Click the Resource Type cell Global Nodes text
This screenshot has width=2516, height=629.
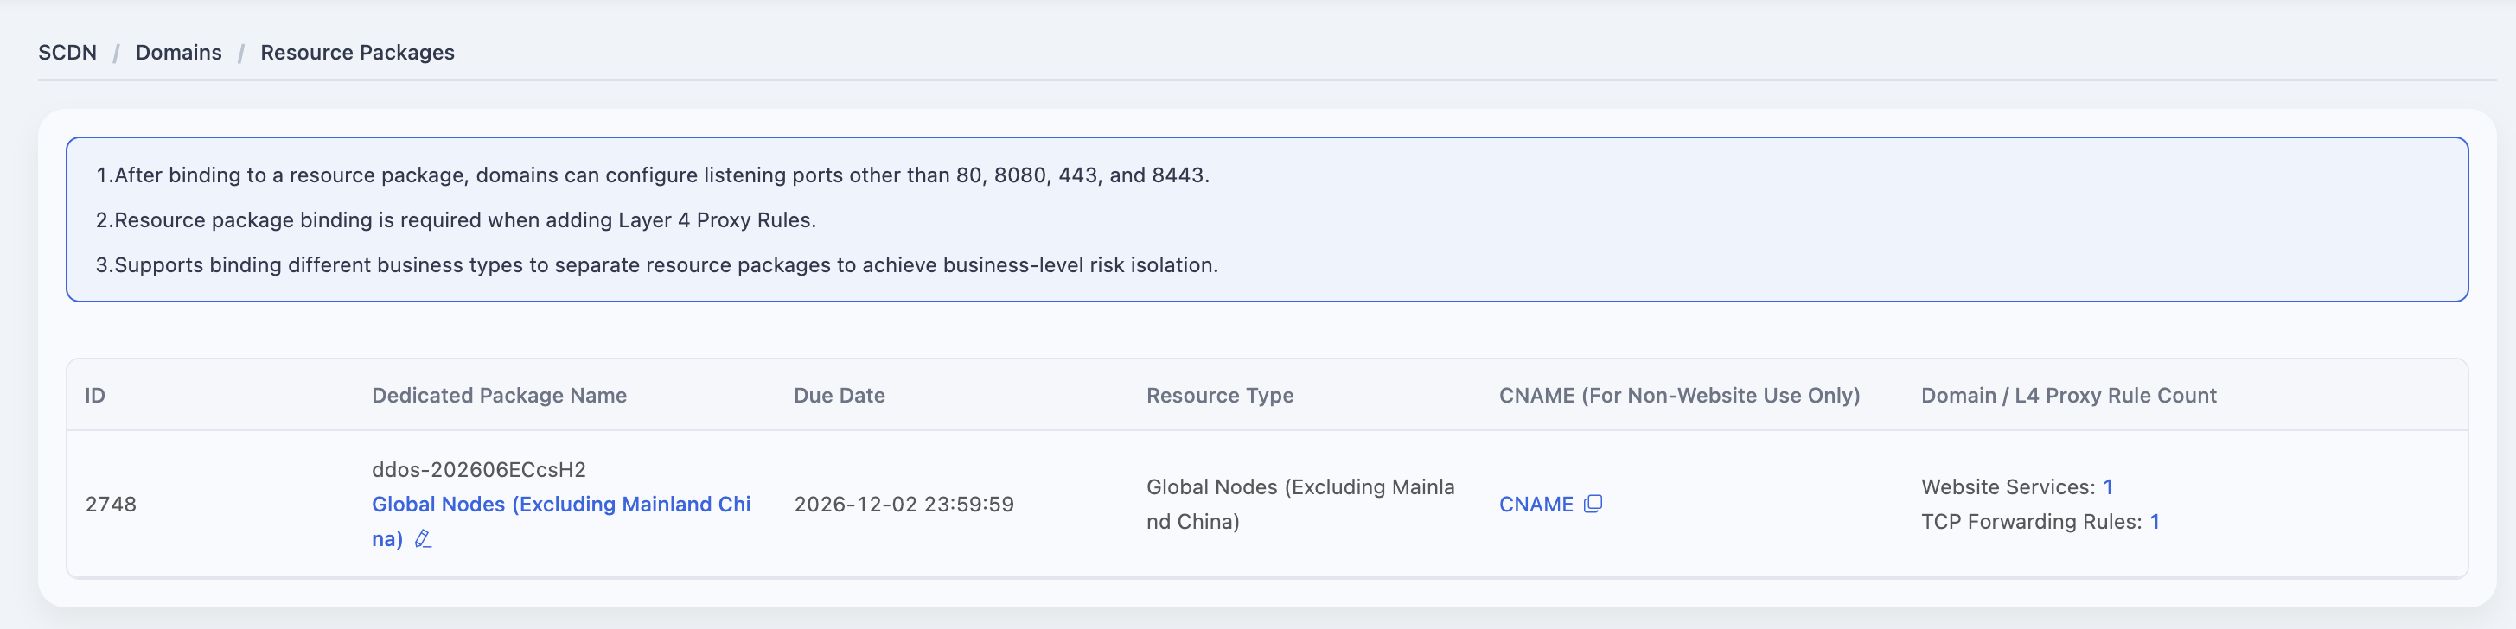coord(1301,504)
